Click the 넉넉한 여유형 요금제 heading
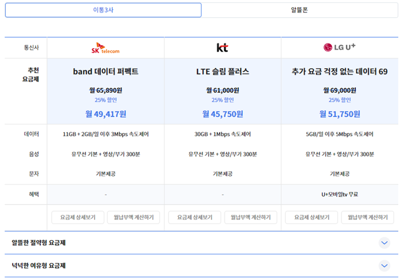Screen dimensions: 401x280 (x=38, y=266)
